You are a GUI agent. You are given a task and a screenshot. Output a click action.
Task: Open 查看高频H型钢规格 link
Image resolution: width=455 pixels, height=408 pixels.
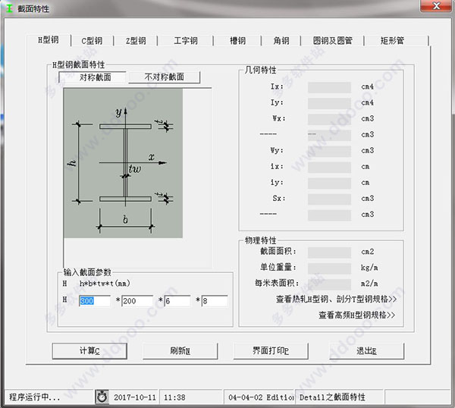click(x=357, y=315)
